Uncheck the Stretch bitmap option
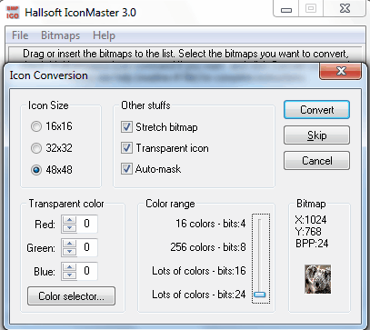The height and width of the screenshot is (330, 370). point(126,127)
